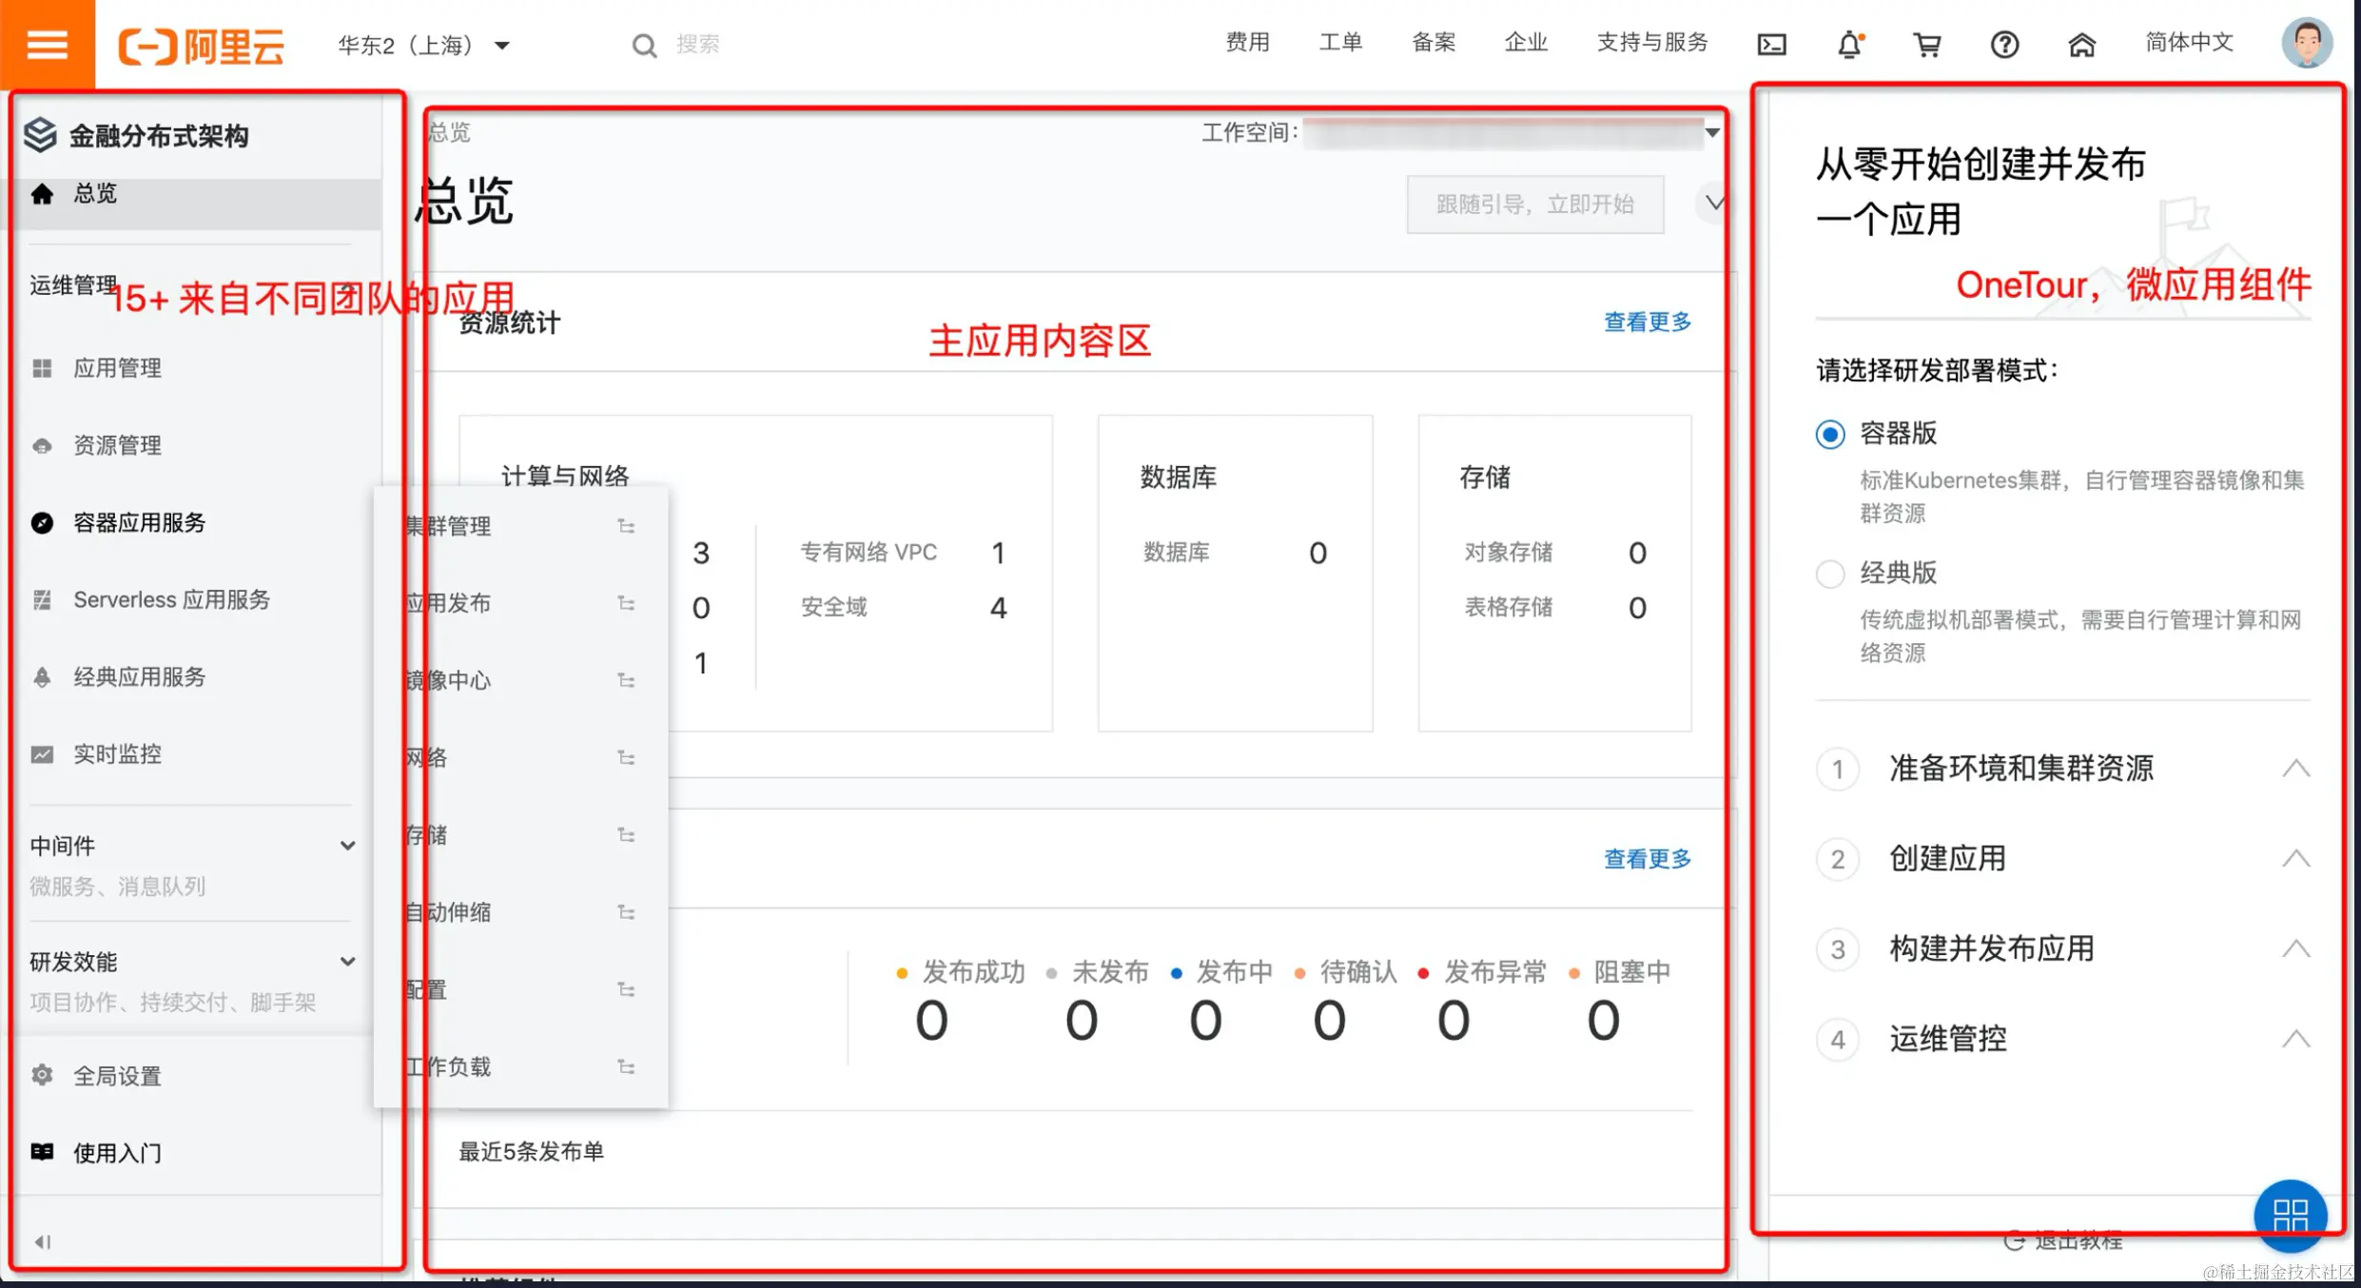
Task: Click the 对象存储 label
Action: click(1508, 553)
